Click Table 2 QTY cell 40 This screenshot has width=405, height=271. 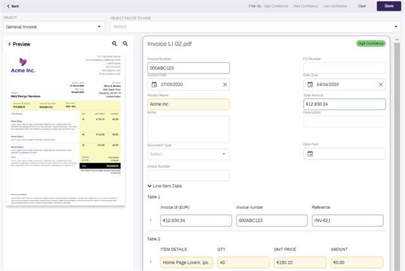point(243,263)
